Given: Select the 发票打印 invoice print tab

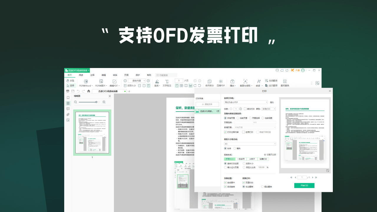Looking at the screenshot, I should click(x=263, y=159).
